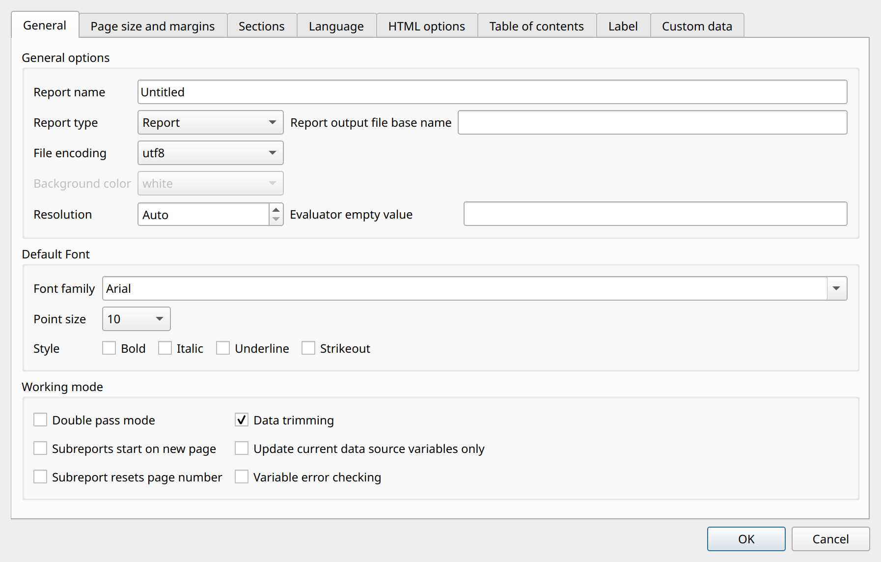Expand the File encoding dropdown
The width and height of the screenshot is (881, 562).
(x=210, y=153)
